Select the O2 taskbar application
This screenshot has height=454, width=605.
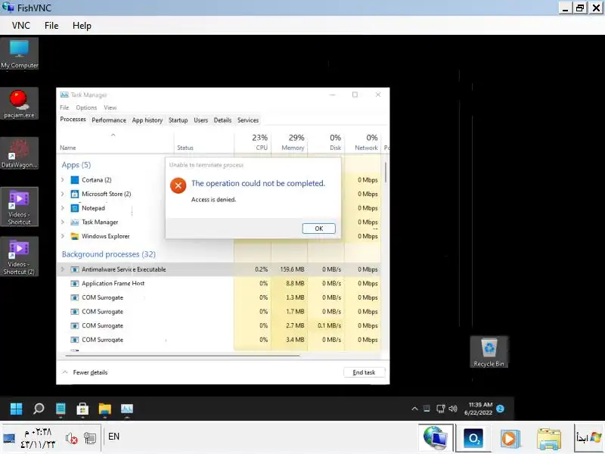(473, 439)
